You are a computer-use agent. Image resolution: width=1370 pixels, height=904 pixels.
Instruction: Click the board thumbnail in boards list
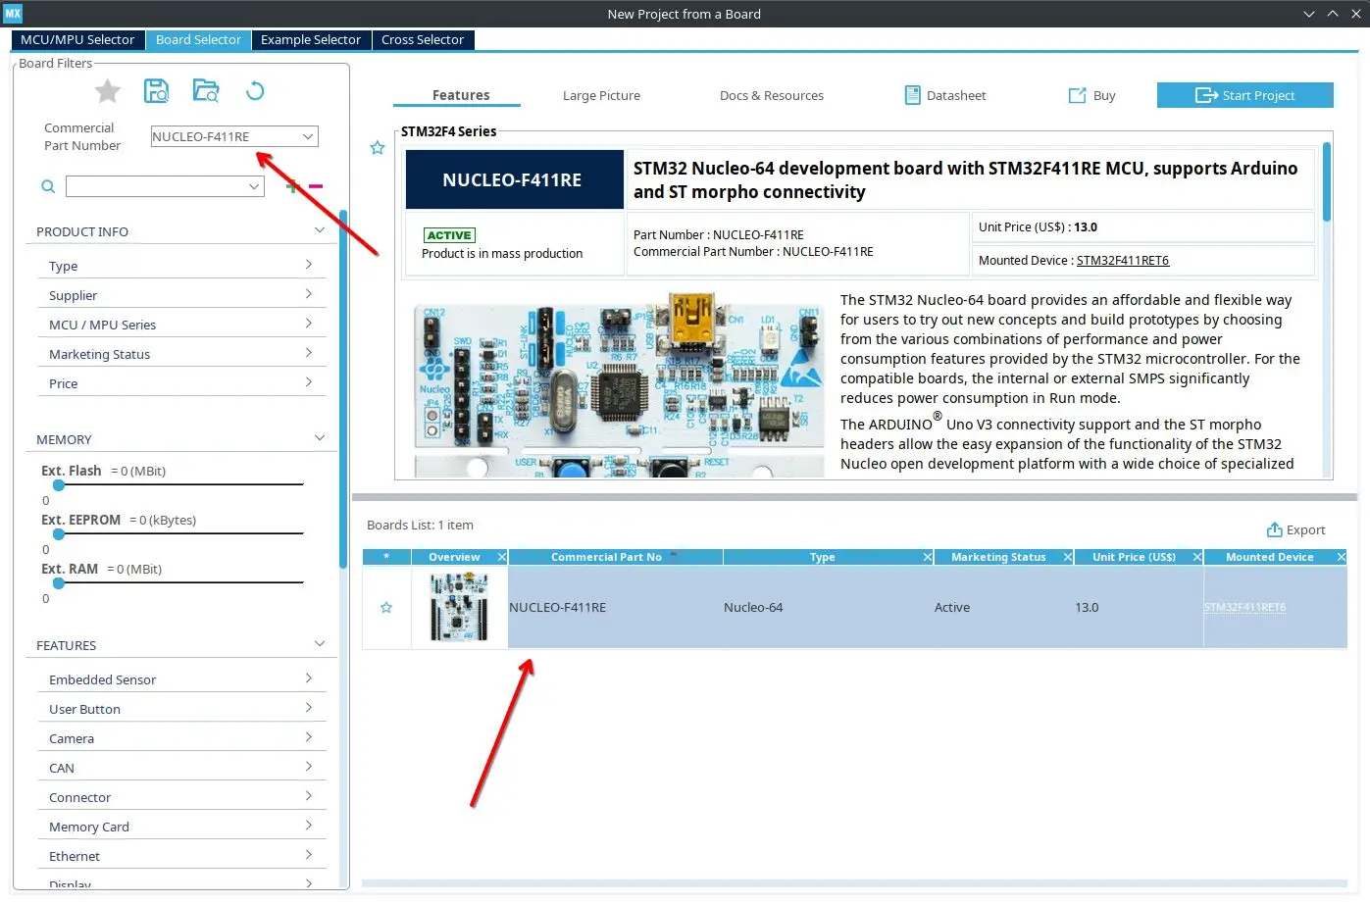[x=459, y=608]
